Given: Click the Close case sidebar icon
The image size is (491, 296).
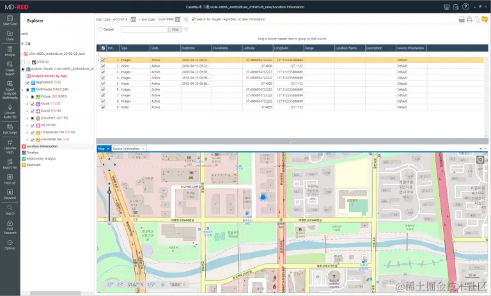Looking at the screenshot, I should 10,36.
